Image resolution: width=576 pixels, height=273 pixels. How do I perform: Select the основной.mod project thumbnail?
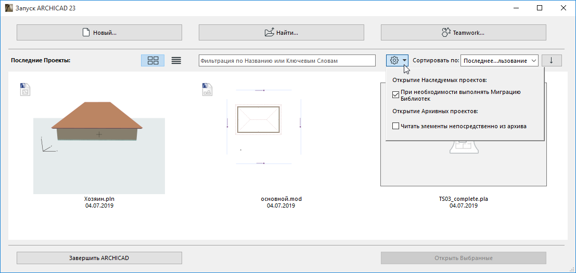(264, 127)
